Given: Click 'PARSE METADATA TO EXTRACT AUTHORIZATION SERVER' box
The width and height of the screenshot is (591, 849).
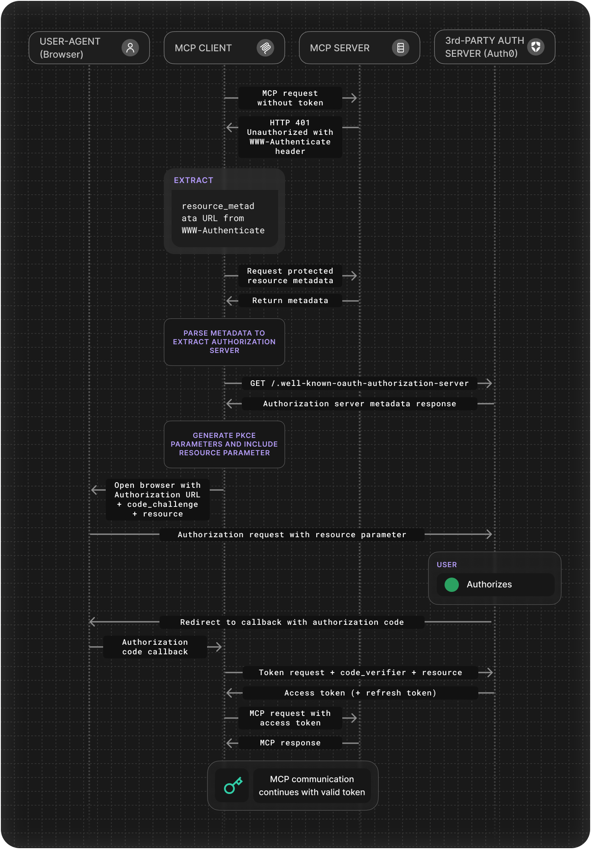Looking at the screenshot, I should [x=224, y=342].
